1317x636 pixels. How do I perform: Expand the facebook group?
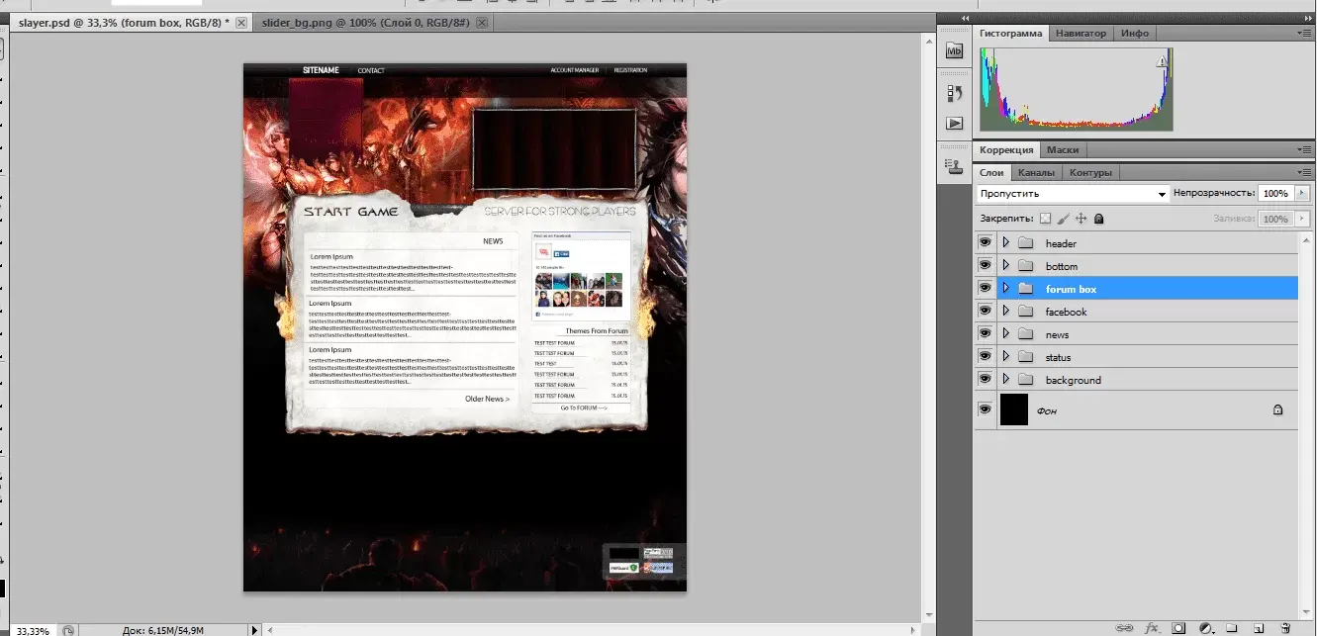coord(1005,311)
